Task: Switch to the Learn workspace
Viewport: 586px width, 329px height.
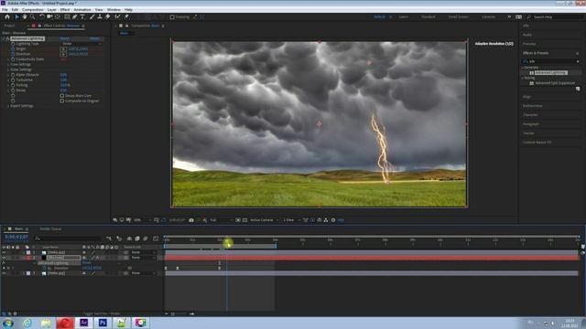Action: tap(404, 16)
